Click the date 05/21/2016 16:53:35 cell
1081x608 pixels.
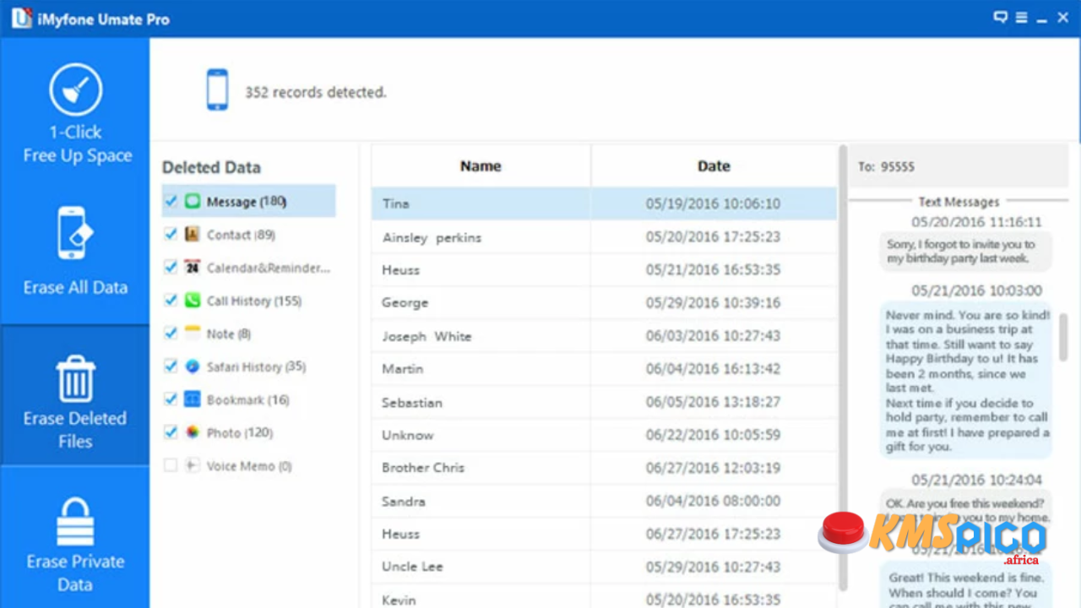(x=714, y=270)
